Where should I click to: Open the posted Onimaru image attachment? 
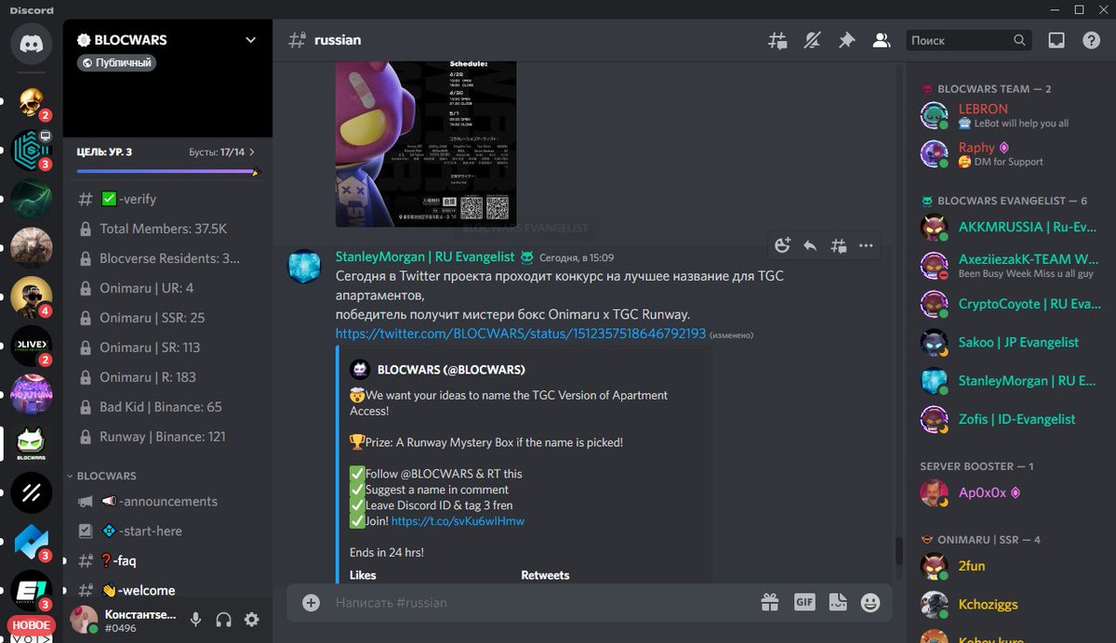[426, 143]
